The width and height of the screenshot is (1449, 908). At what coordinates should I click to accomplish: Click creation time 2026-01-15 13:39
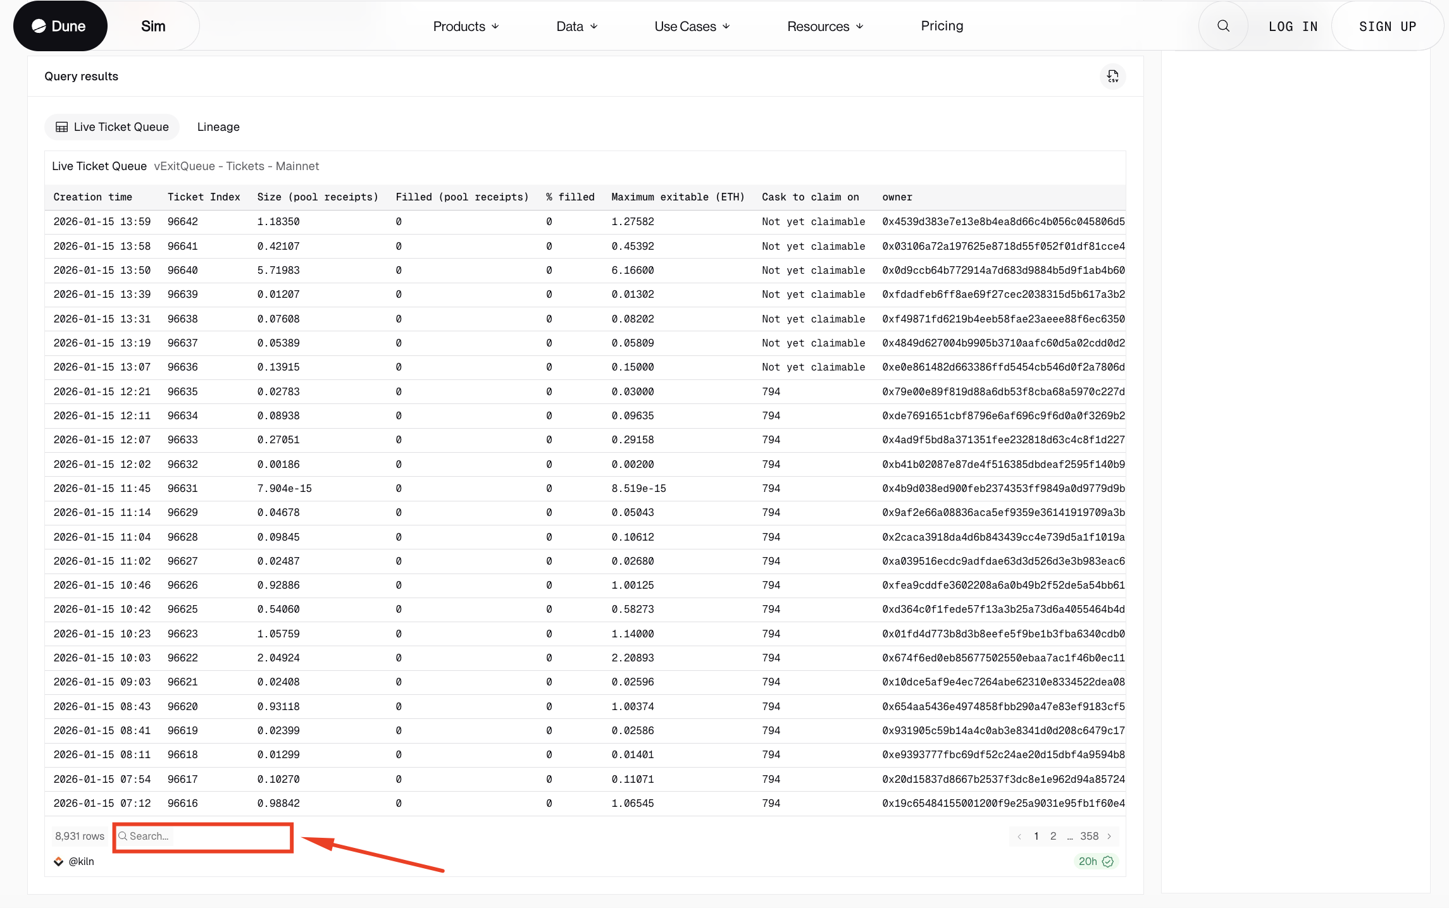click(x=102, y=295)
